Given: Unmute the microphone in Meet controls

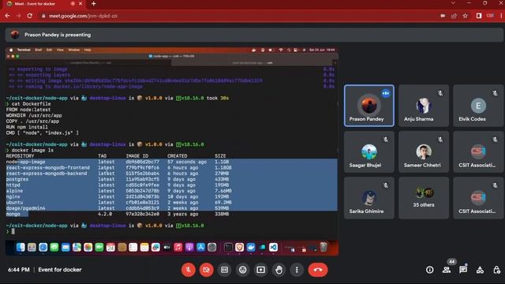Looking at the screenshot, I should 189,270.
